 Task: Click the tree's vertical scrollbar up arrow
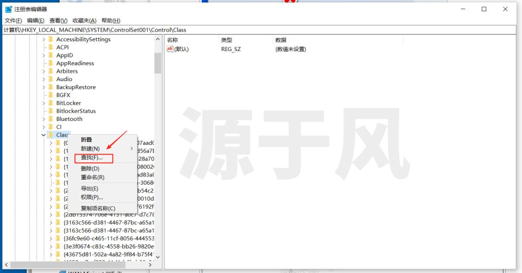pyautogui.click(x=158, y=39)
